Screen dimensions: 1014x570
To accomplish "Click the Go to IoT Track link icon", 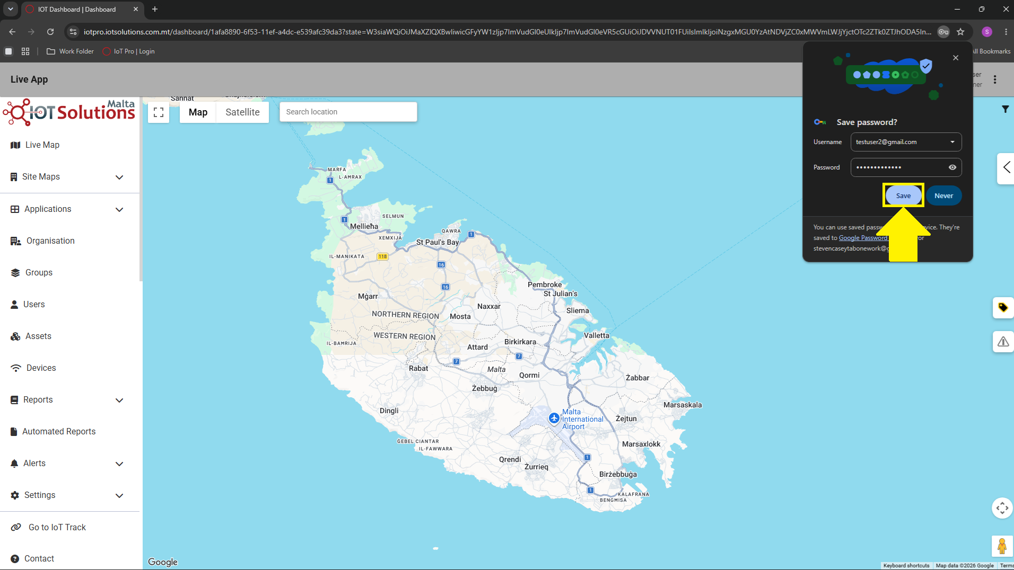I will pos(16,527).
